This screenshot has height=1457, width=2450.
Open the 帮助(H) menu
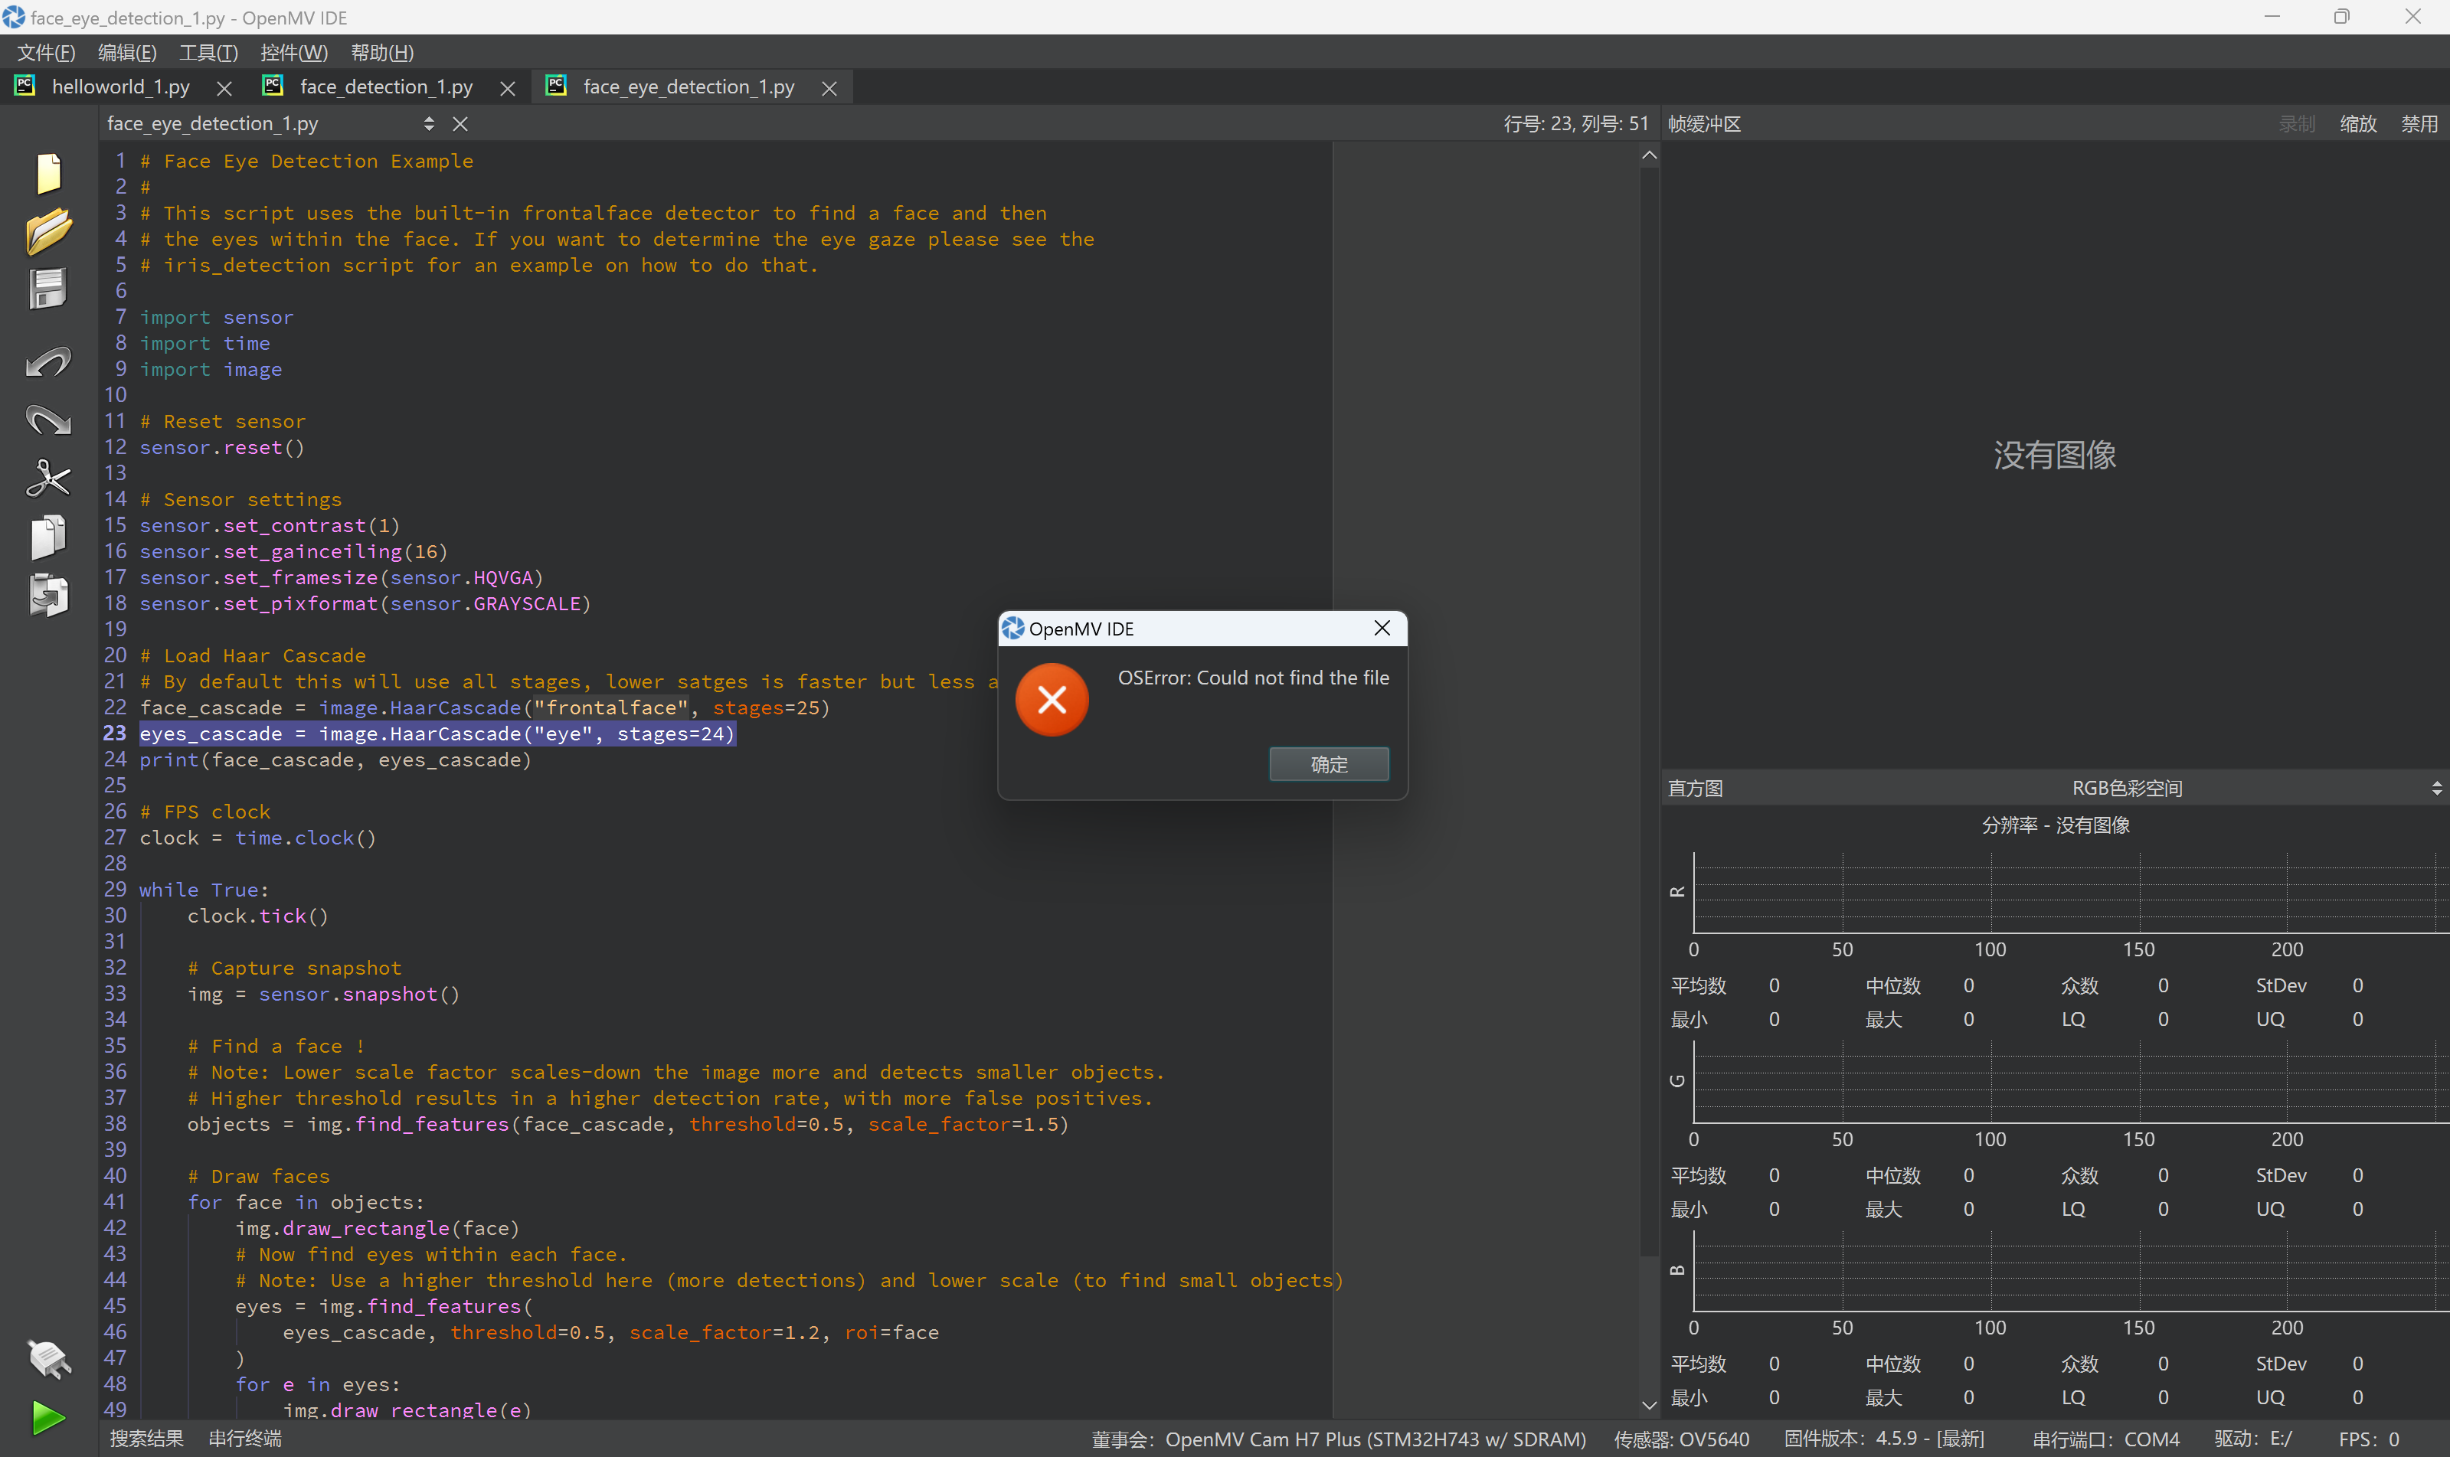382,52
